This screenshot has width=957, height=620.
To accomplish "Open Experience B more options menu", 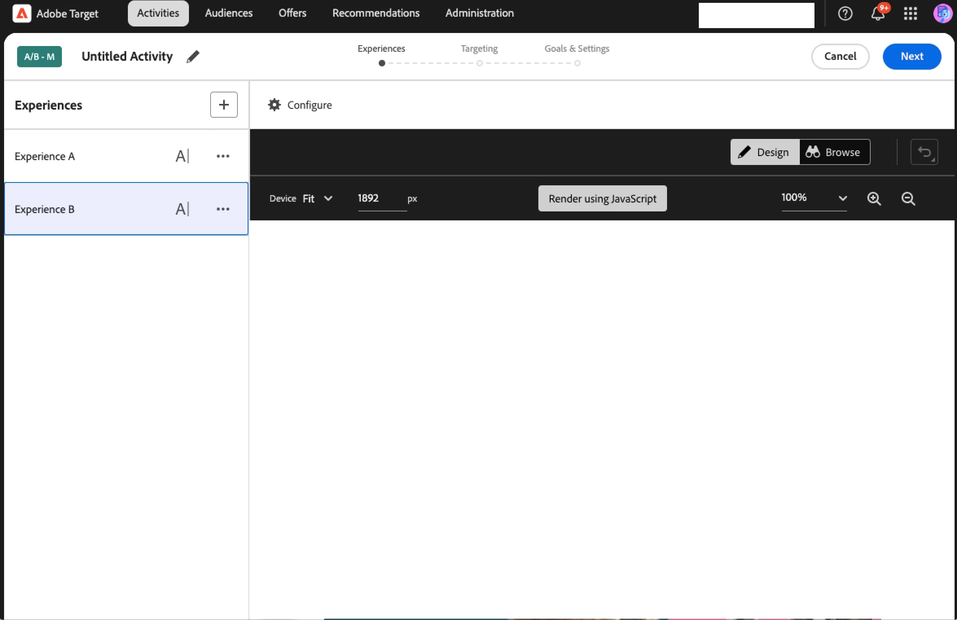I will pos(223,209).
